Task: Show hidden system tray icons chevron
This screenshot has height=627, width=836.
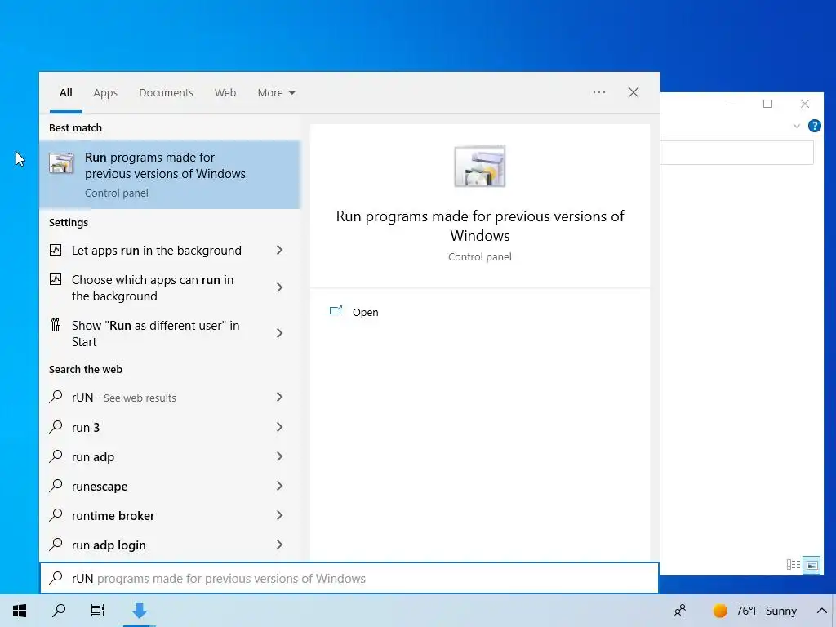Action: pos(821,611)
